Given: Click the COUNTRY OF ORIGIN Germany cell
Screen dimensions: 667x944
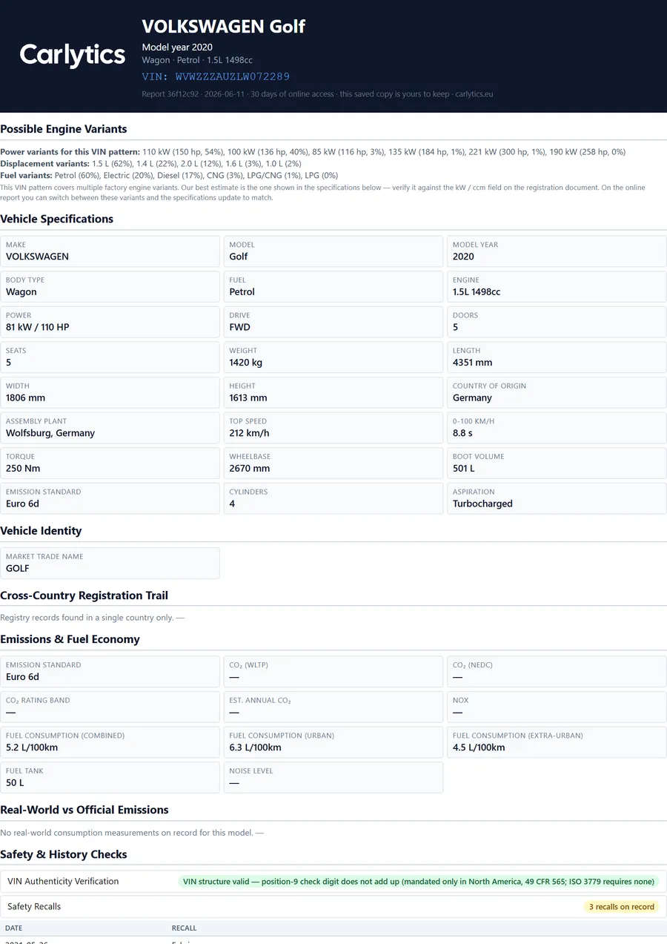Looking at the screenshot, I should pyautogui.click(x=557, y=392).
